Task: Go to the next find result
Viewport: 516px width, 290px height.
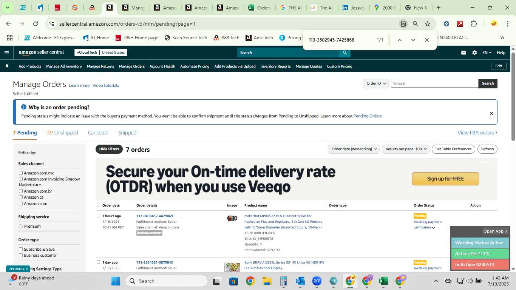Action: (413, 40)
